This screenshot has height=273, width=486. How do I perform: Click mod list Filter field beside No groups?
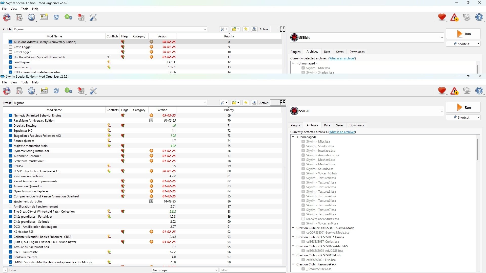point(253,270)
